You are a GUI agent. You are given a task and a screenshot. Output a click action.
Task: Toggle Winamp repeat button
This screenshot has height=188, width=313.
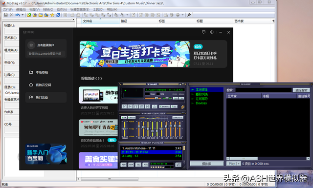[174, 106]
